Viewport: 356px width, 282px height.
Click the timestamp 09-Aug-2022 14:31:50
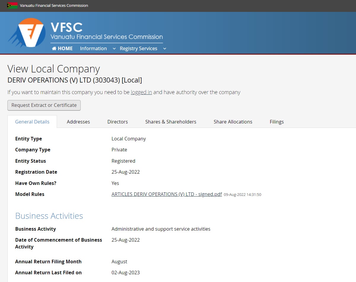pos(242,195)
